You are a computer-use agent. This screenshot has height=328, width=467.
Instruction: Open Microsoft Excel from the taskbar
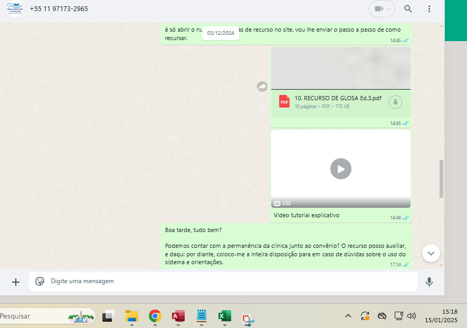click(x=224, y=316)
